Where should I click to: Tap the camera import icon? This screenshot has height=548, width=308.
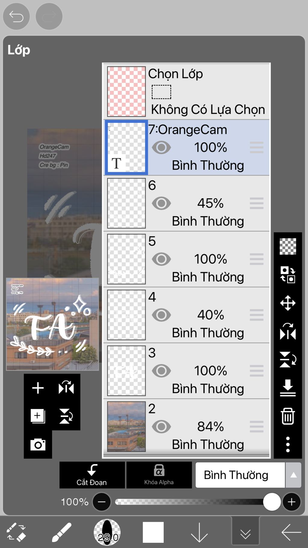point(38,444)
